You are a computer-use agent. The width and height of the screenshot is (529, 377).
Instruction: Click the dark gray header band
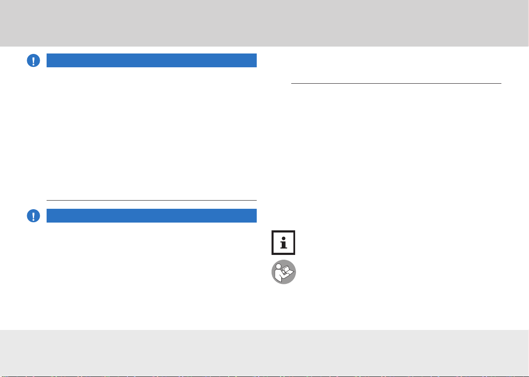pyautogui.click(x=264, y=23)
